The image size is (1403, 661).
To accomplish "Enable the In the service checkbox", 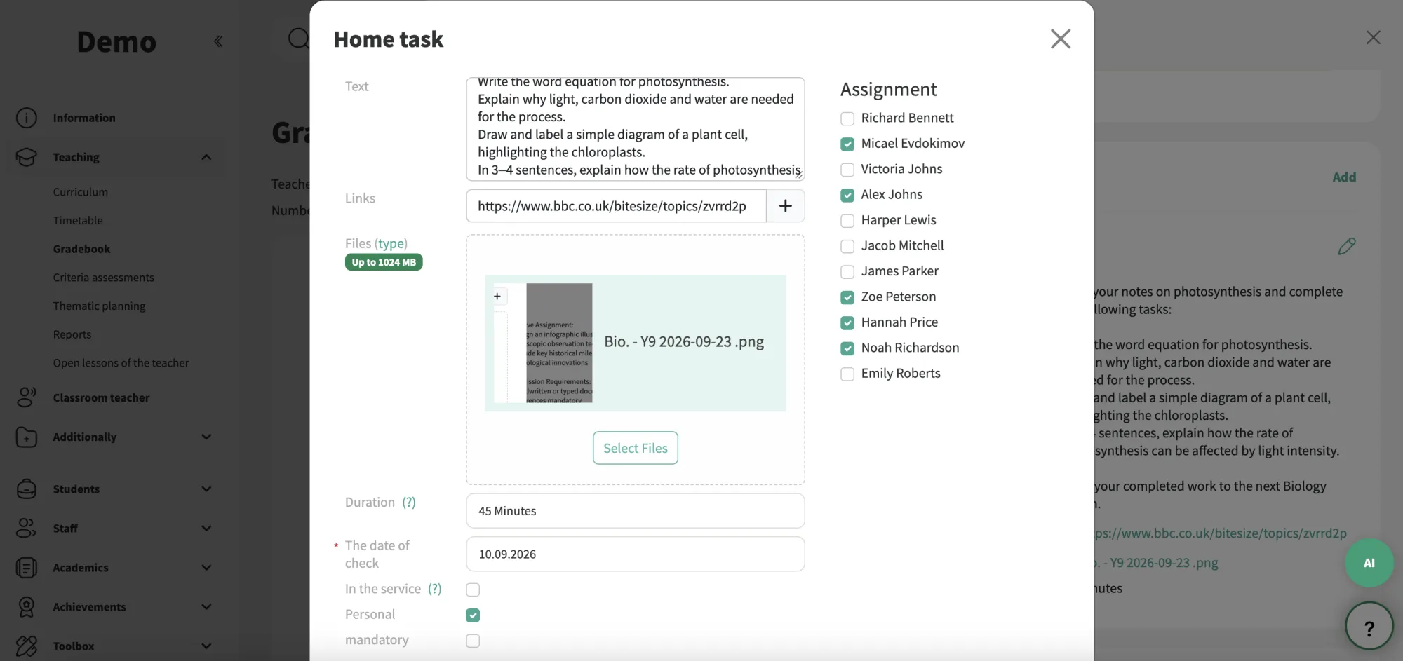I will pos(473,590).
